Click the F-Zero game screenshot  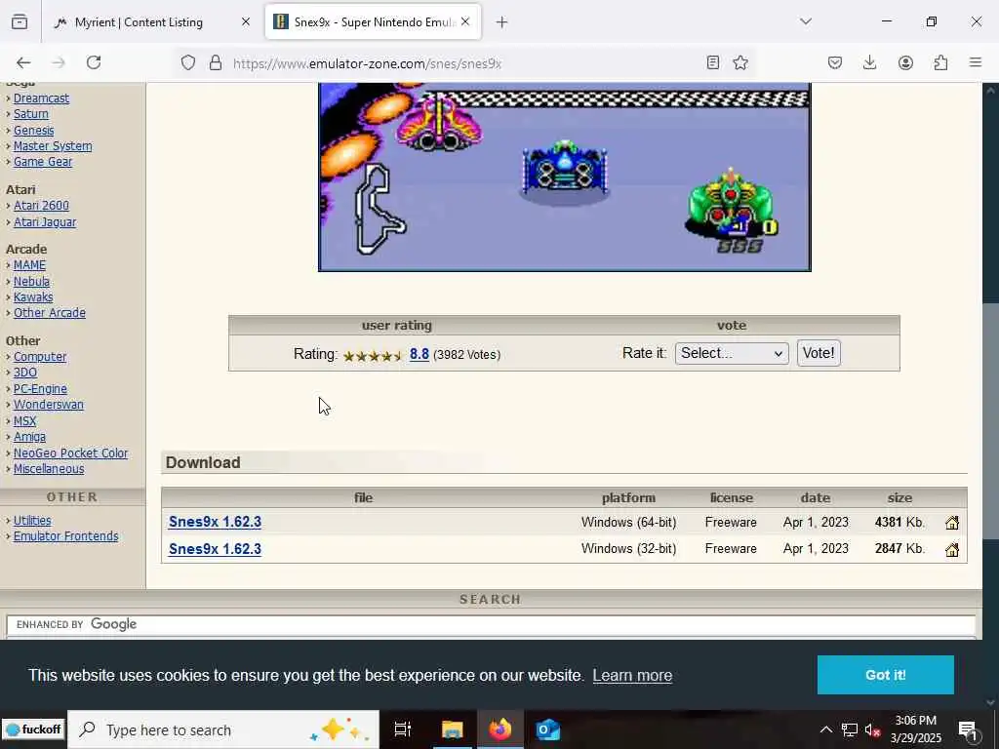565,177
